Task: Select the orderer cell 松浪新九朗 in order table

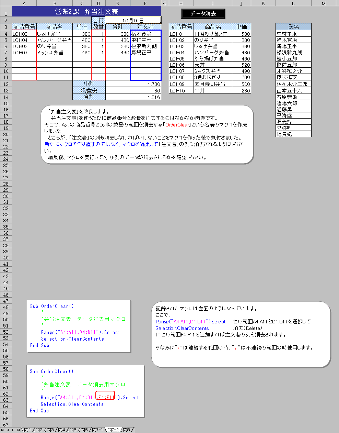Action: tap(145, 46)
